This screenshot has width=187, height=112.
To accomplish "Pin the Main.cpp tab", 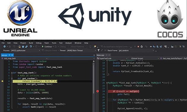I will 106,55.
